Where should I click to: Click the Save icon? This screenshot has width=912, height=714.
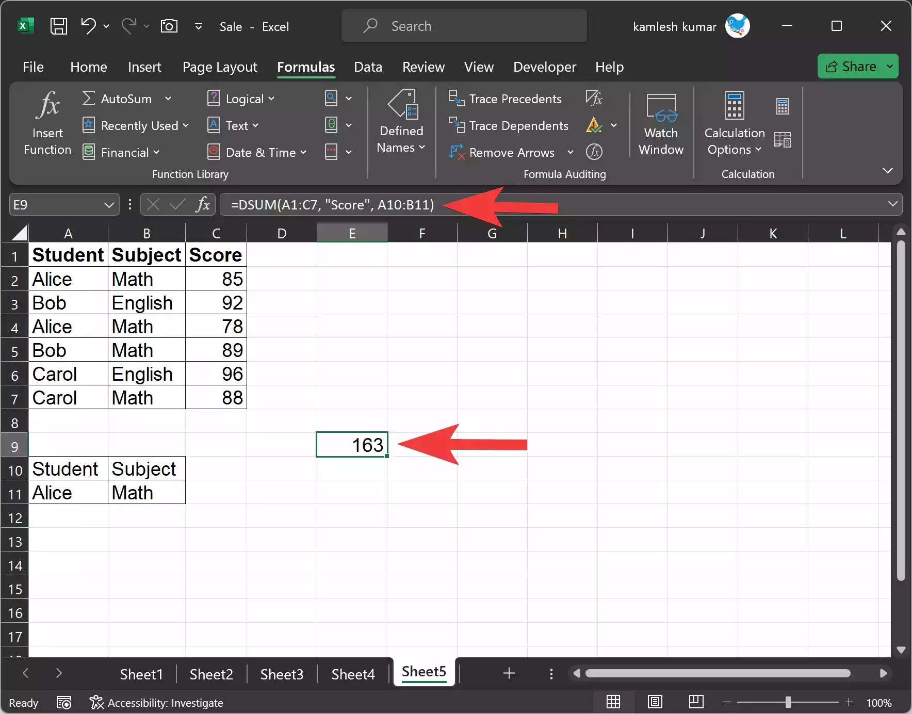pos(58,26)
